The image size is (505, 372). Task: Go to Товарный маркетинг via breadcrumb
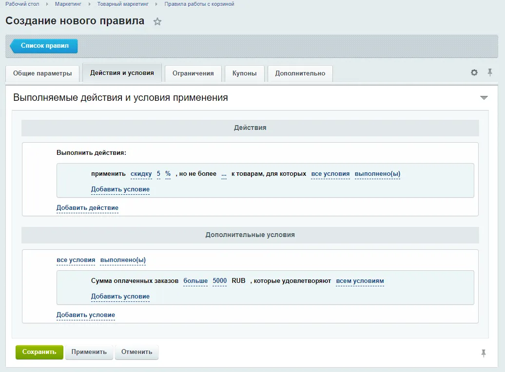pos(123,4)
